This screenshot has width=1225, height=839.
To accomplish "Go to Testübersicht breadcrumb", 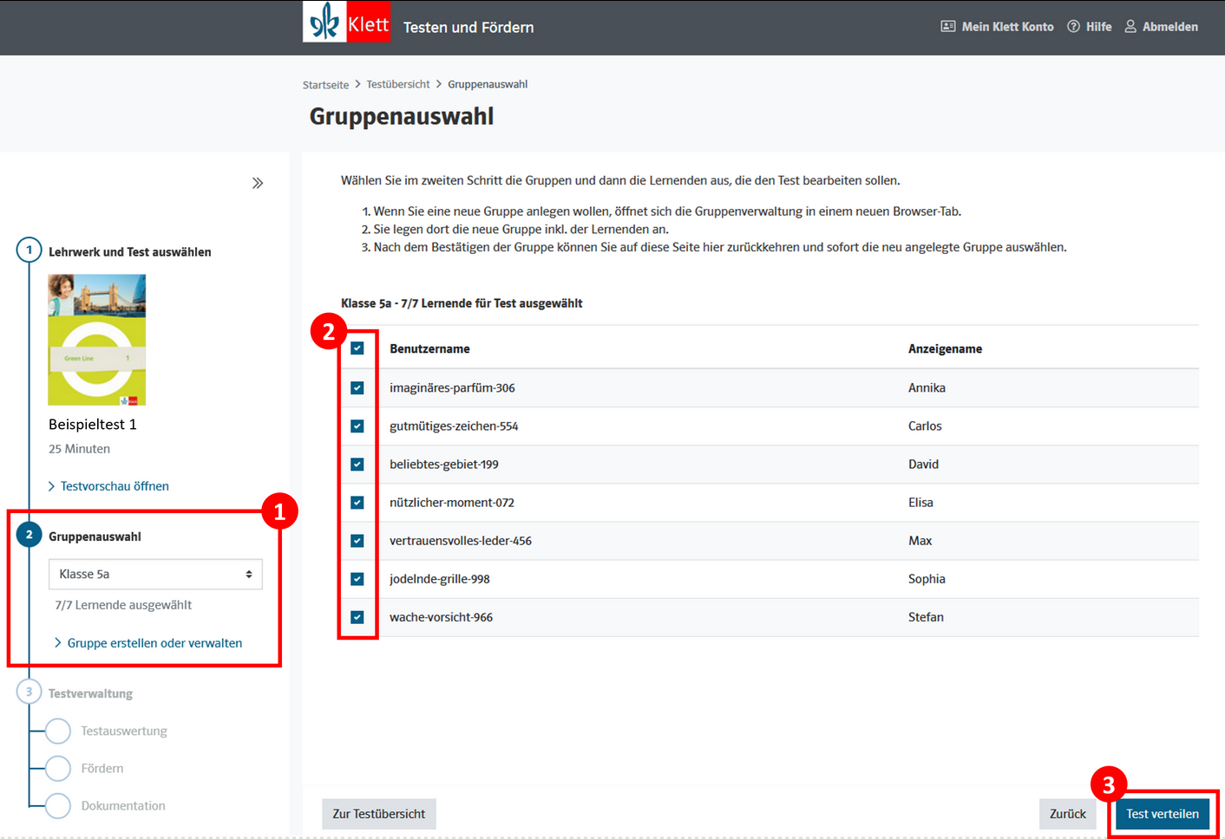I will click(x=398, y=84).
